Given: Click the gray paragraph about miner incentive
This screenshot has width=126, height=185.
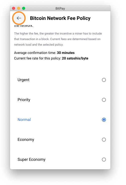Looking at the screenshot, I should 58,39.
